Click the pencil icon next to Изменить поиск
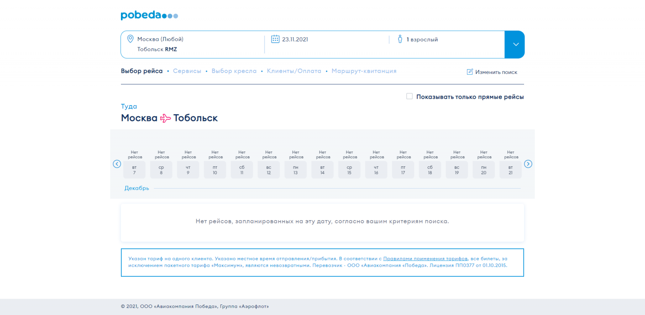 pos(470,72)
